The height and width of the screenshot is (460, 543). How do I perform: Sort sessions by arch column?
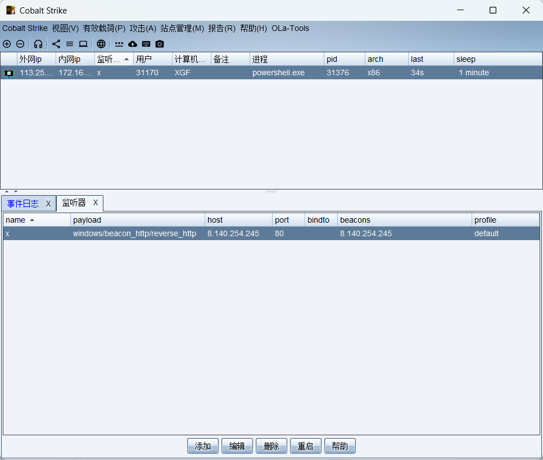[x=387, y=59]
